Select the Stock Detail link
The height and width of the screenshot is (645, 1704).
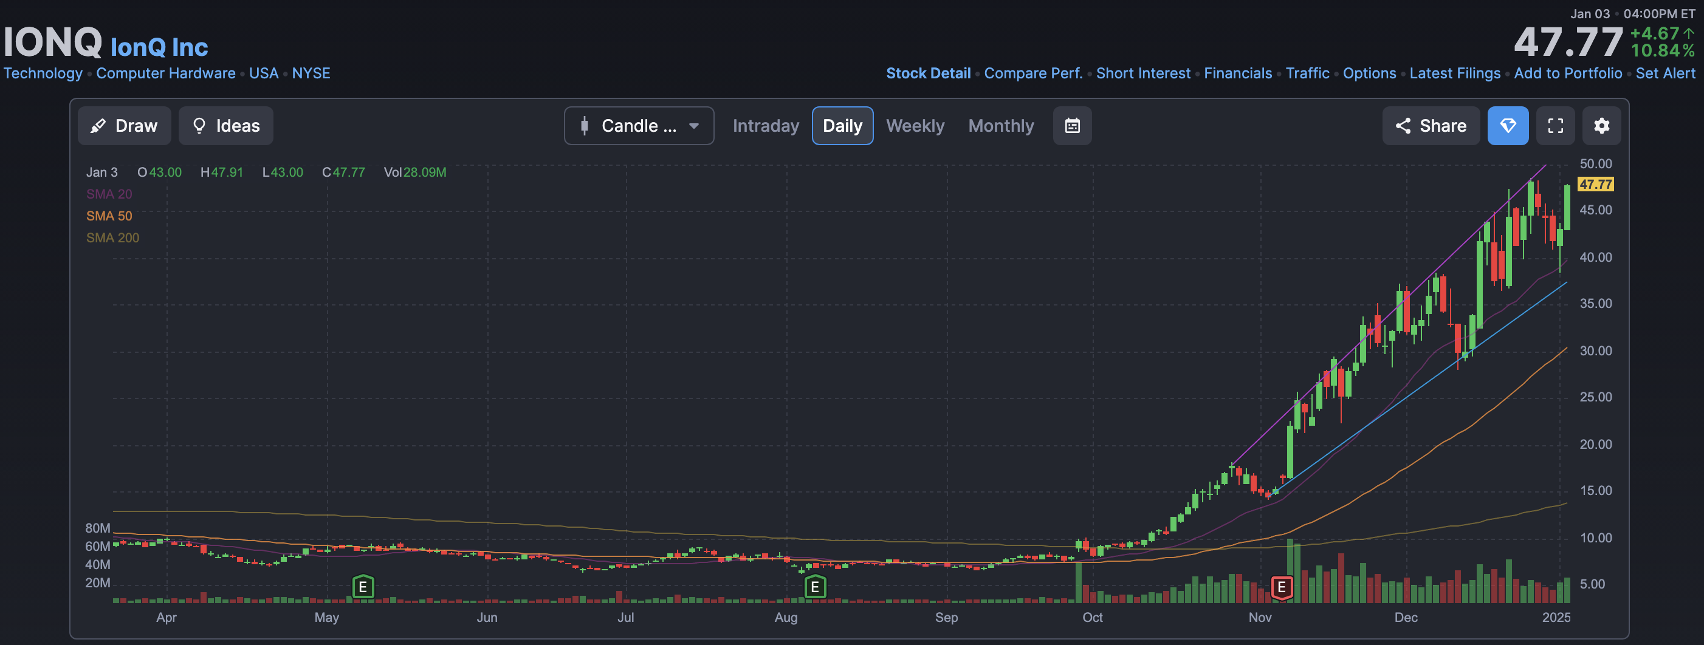(928, 73)
